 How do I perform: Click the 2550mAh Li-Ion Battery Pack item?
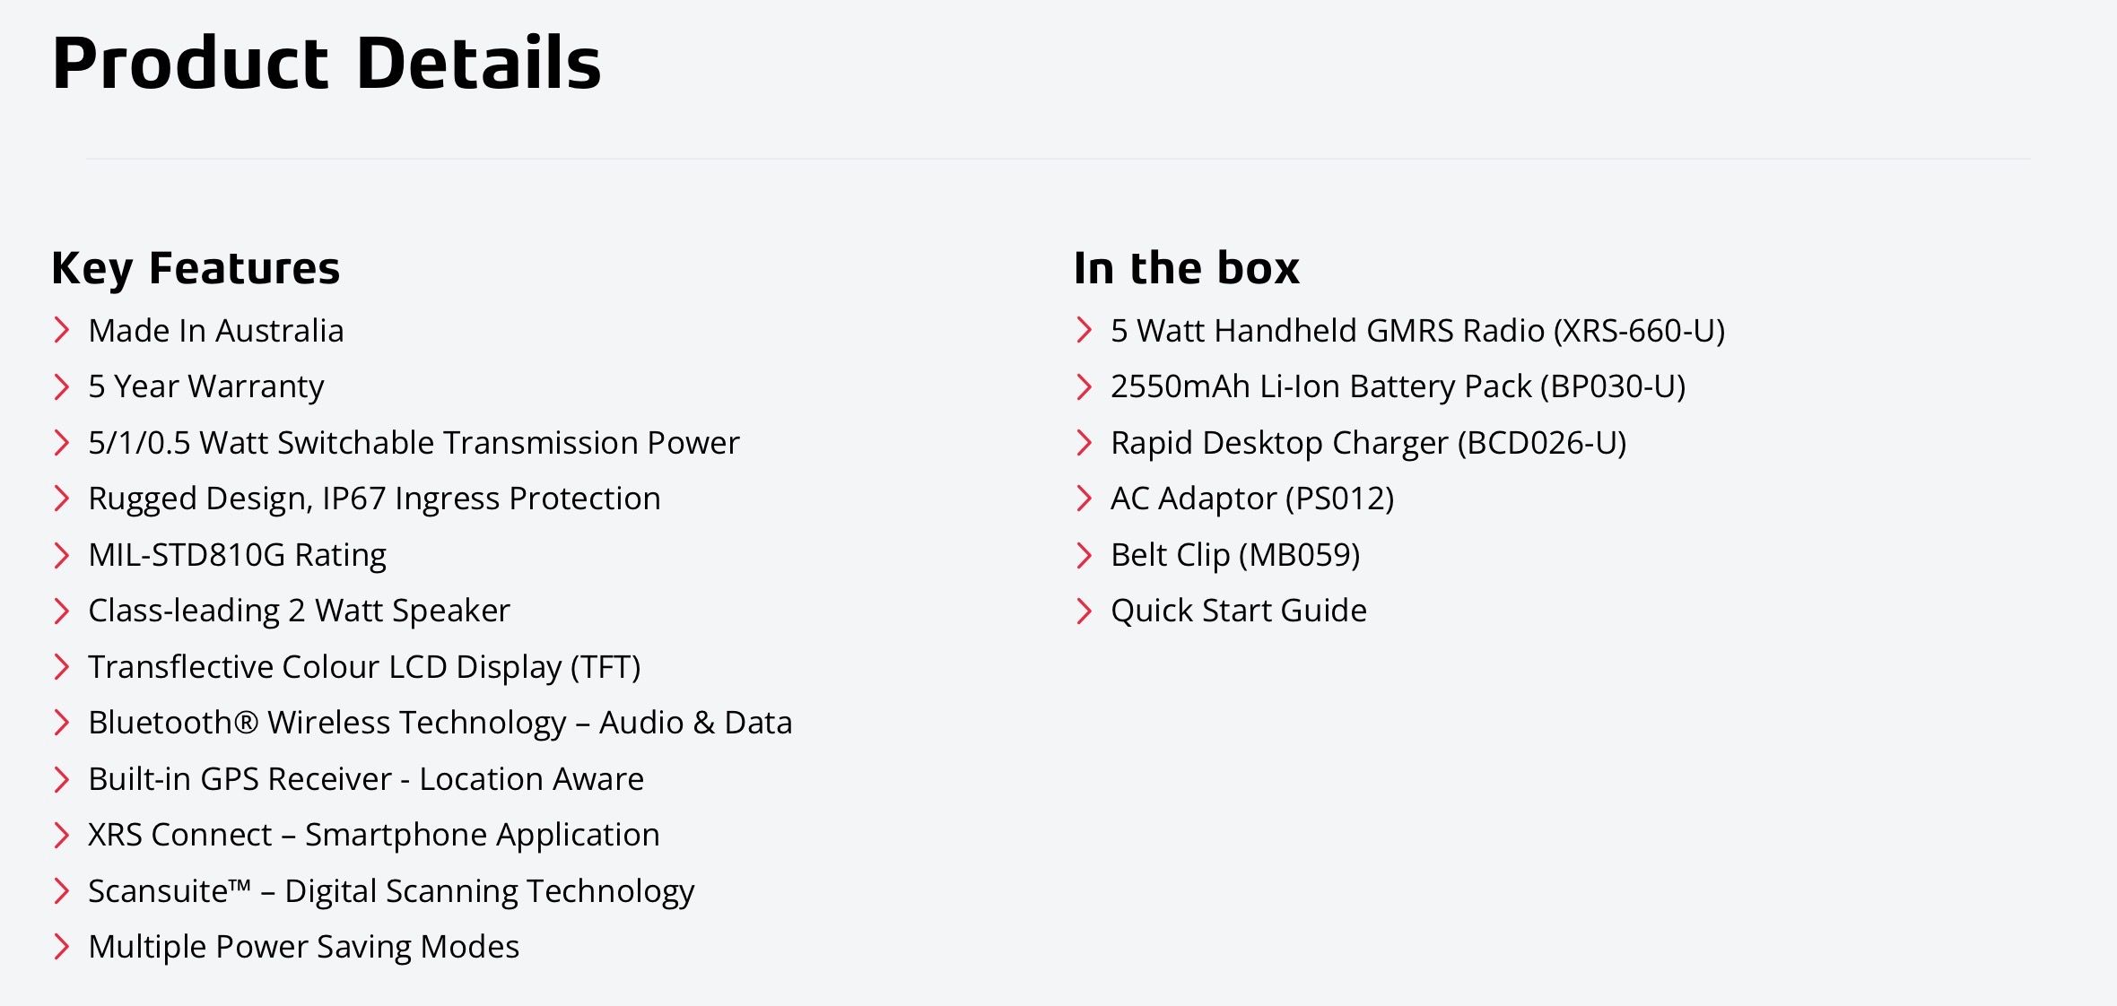[x=1398, y=386]
